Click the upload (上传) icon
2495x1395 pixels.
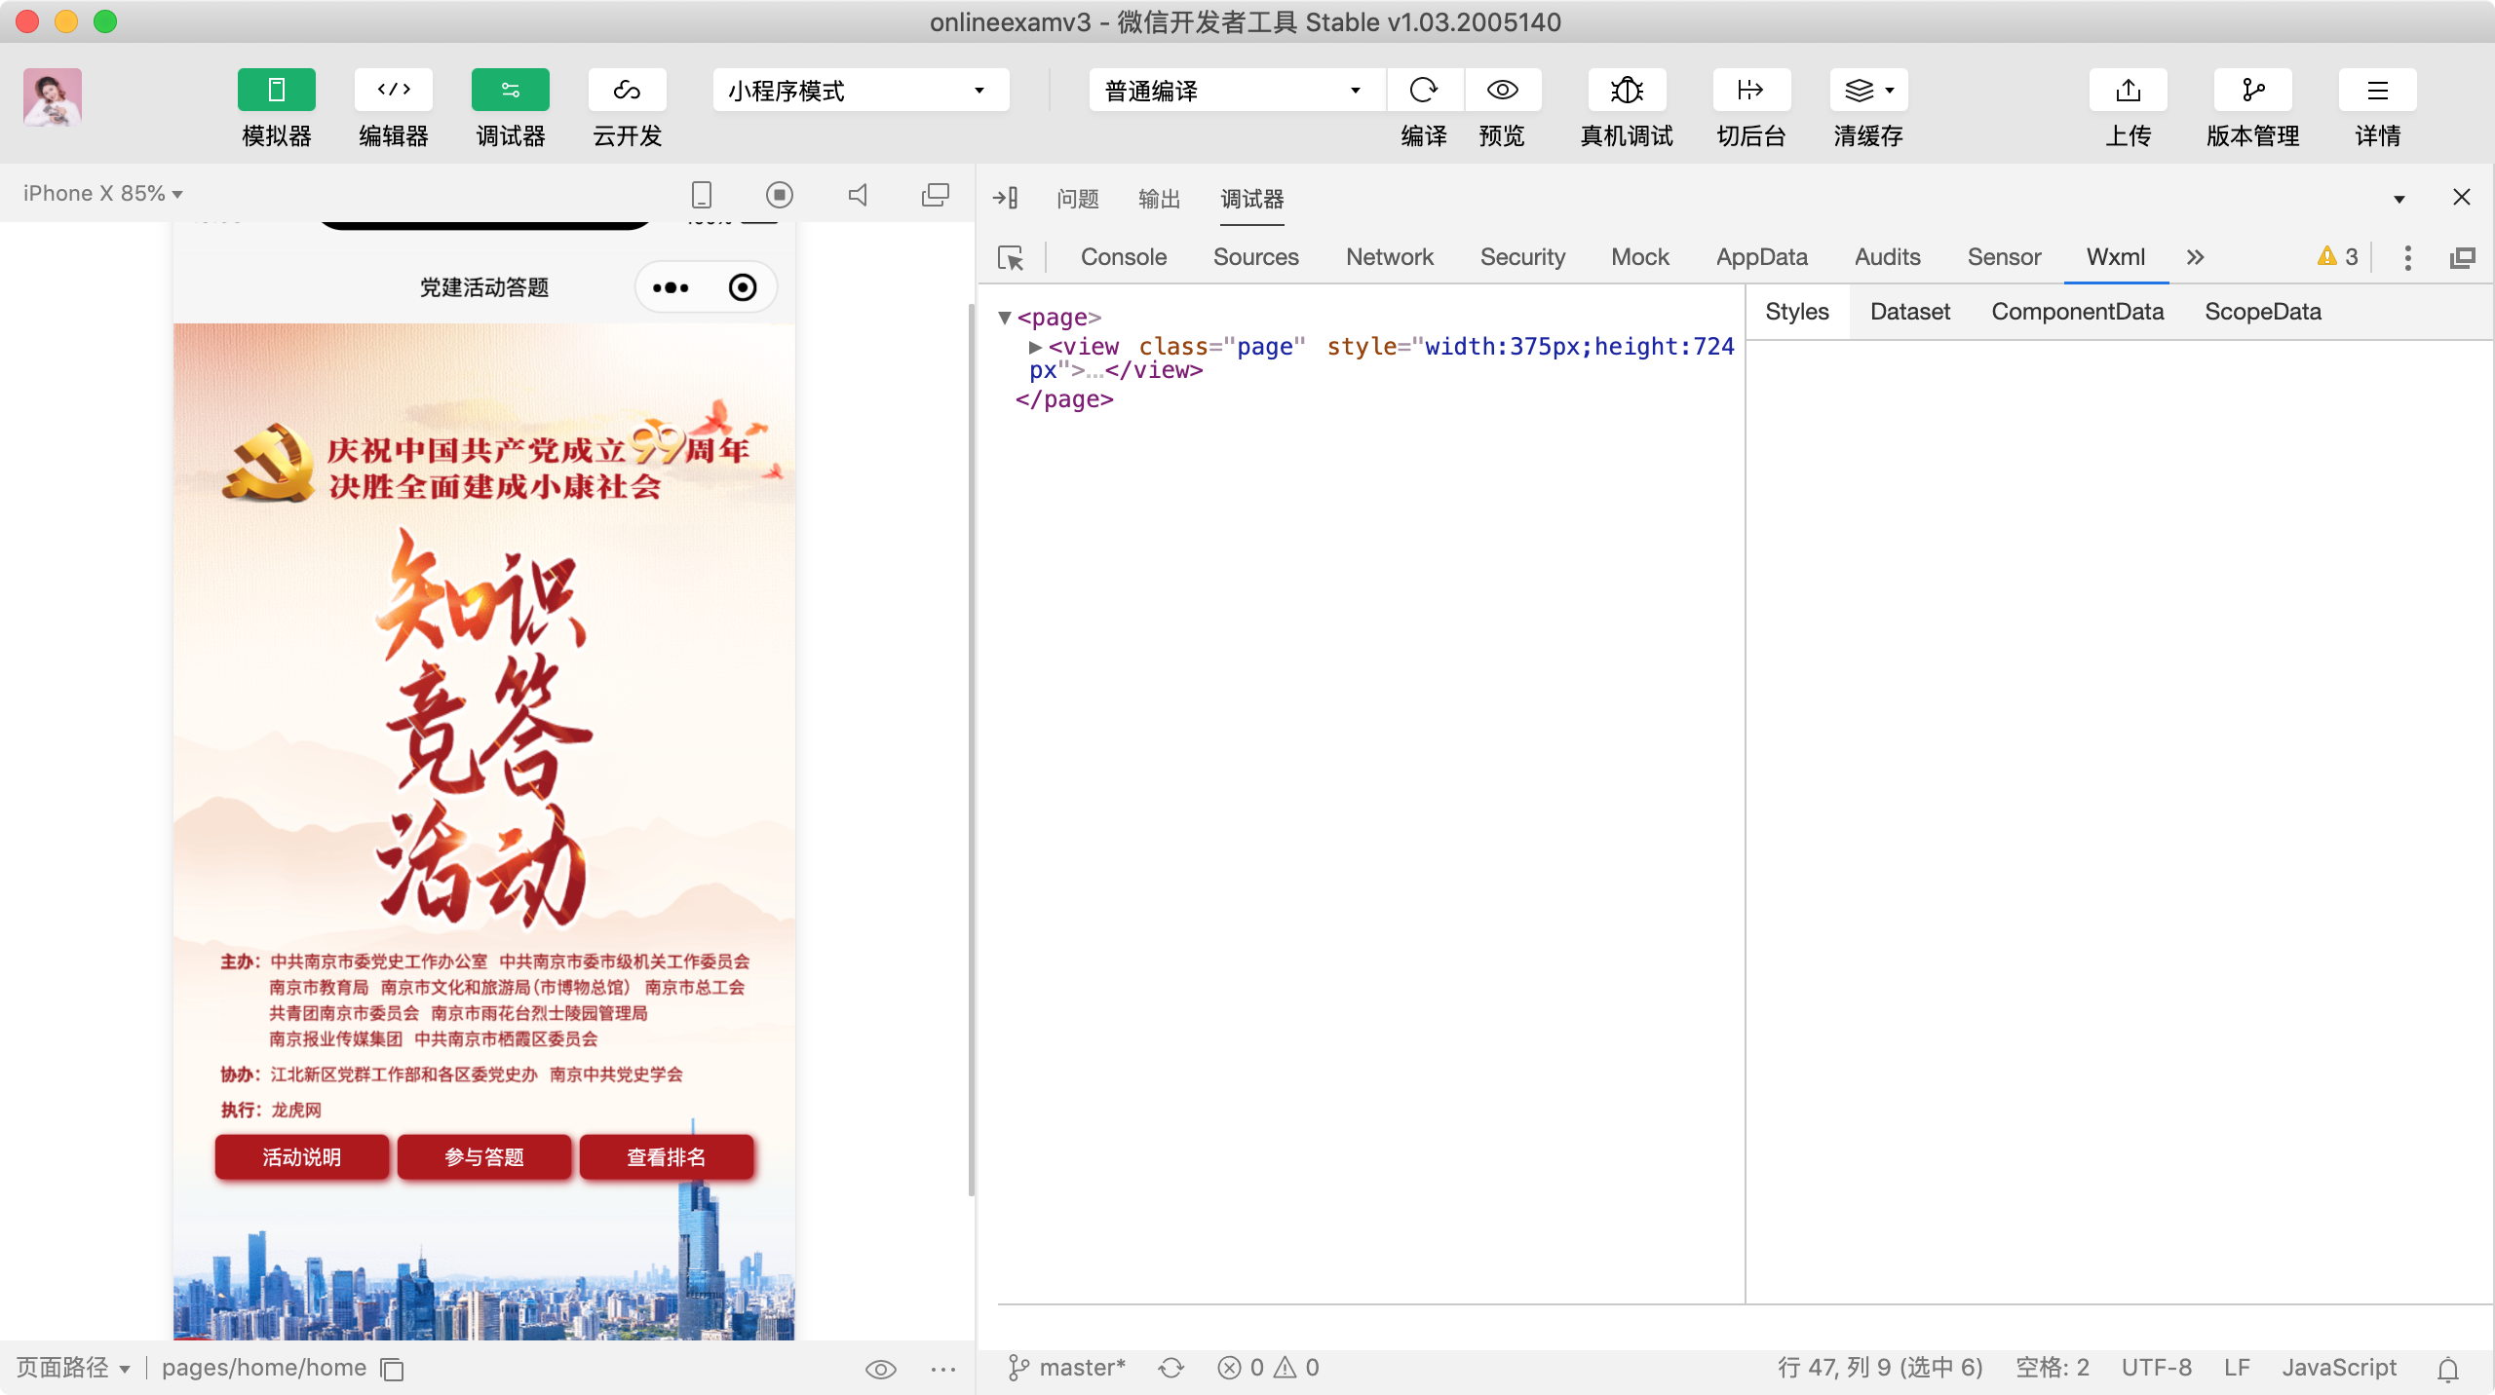click(2128, 91)
